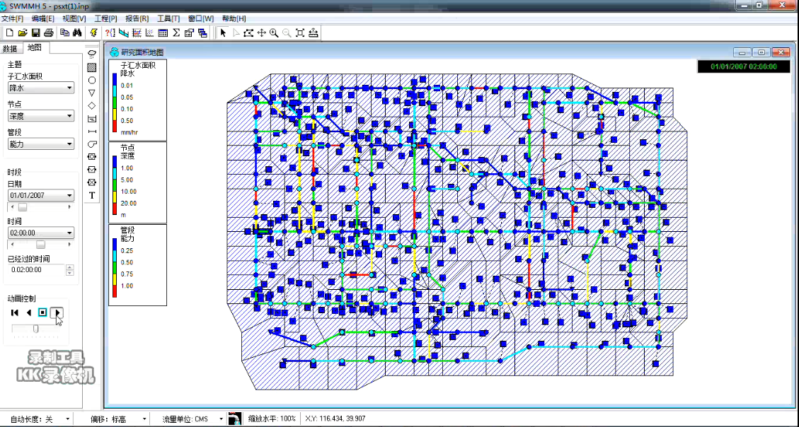Viewport: 799px width, 427px height.
Task: Click the zoom in magnifier icon
Action: [274, 33]
